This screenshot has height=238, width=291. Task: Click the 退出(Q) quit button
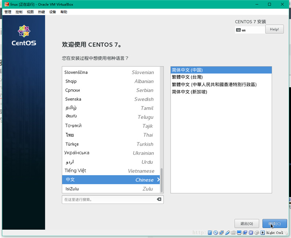pyautogui.click(x=247, y=223)
